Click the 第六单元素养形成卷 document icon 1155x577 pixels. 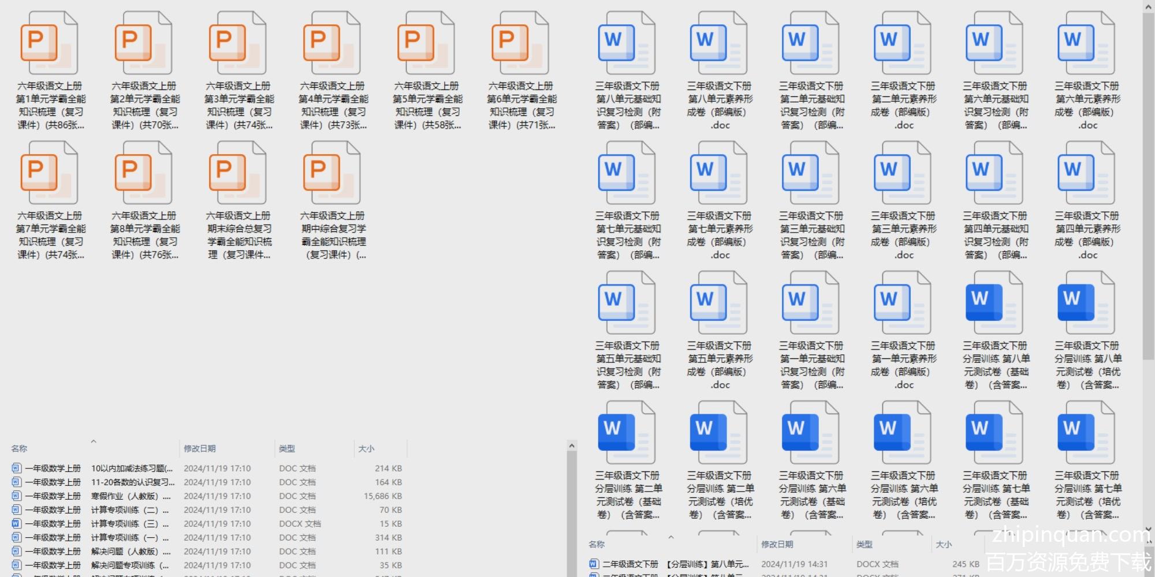1086,43
